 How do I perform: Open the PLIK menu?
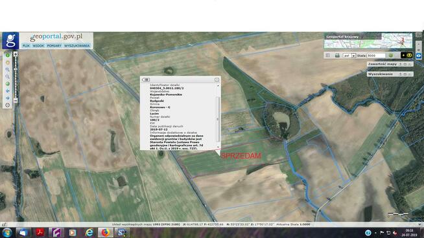coord(26,46)
